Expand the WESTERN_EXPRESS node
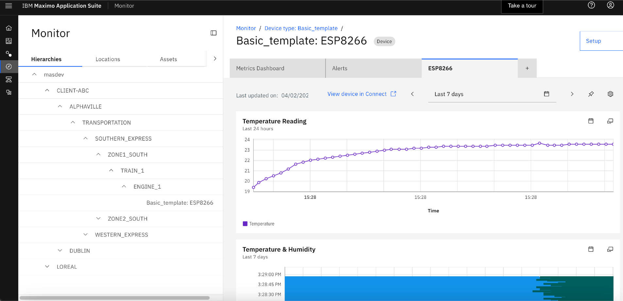Viewport: 623px width, 301px height. [x=85, y=235]
